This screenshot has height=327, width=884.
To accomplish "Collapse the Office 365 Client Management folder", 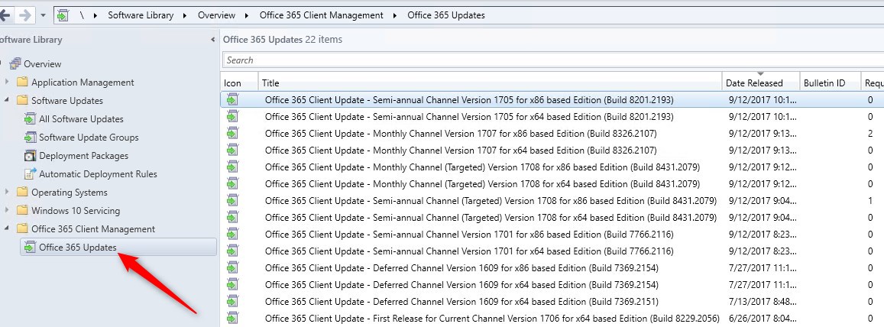I will coord(7,228).
